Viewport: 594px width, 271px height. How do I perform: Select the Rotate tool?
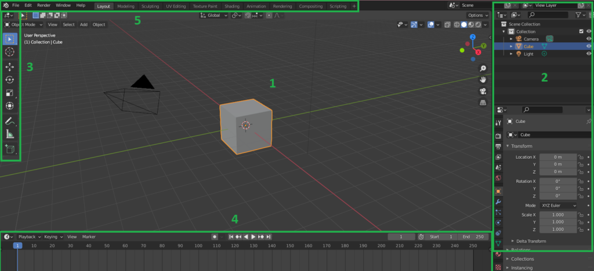(x=10, y=80)
